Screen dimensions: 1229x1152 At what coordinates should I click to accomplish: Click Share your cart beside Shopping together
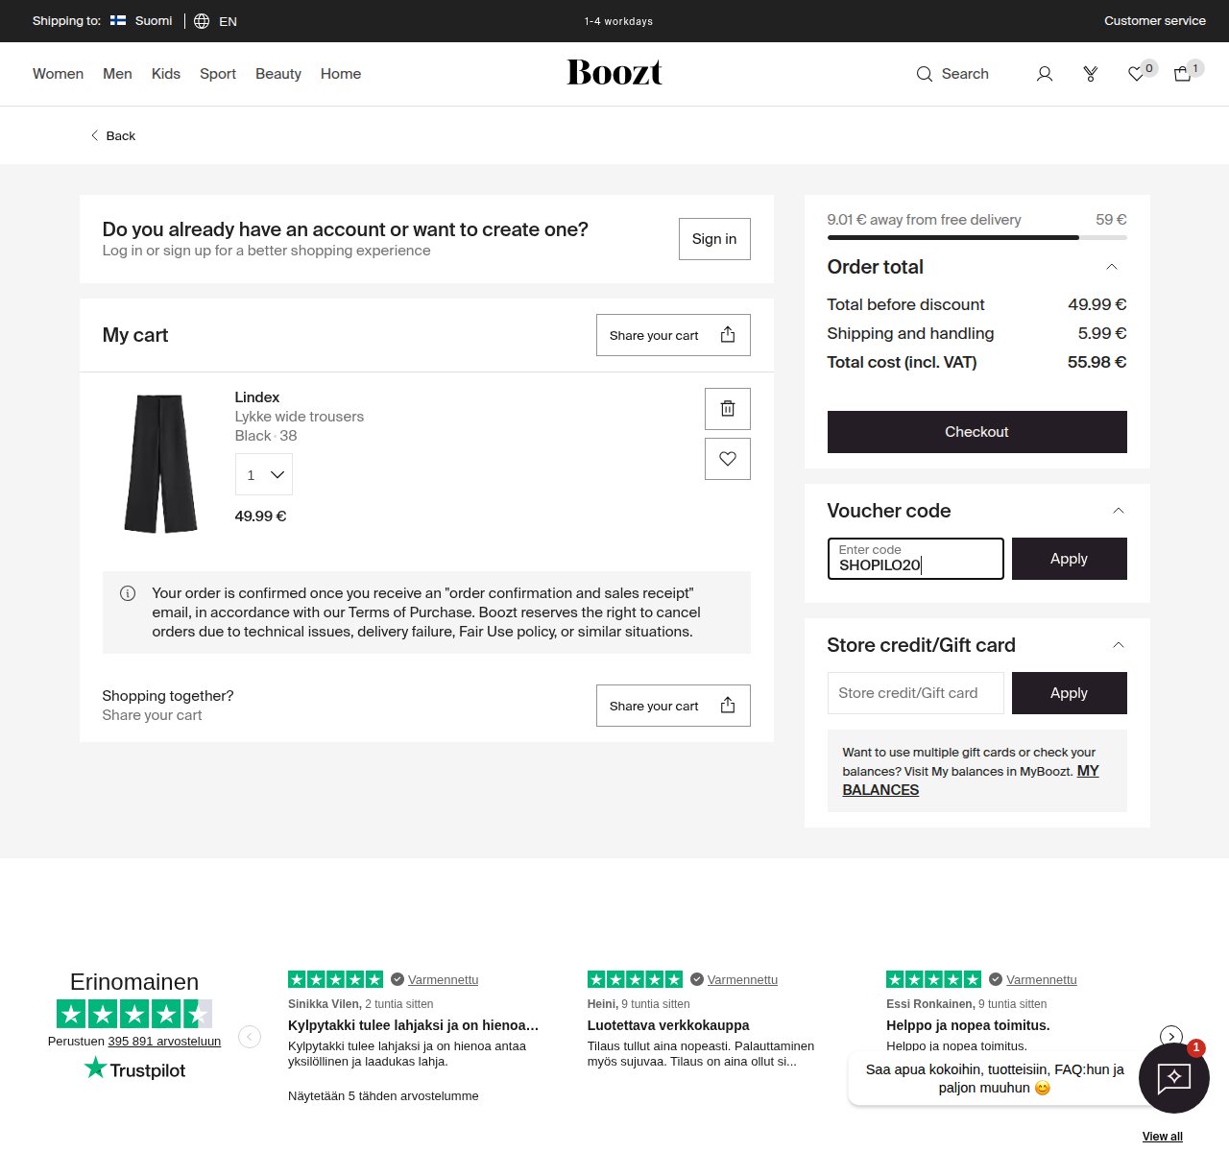point(673,706)
